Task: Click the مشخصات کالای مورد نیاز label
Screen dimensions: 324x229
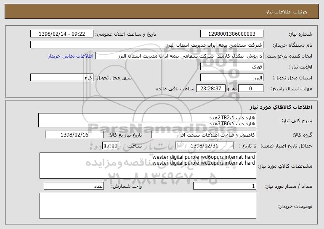Action: coord(285,166)
